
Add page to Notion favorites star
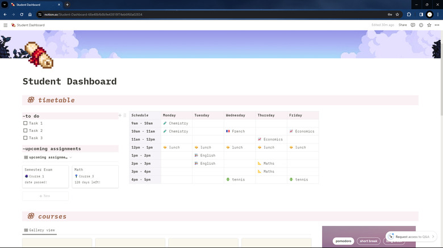[x=429, y=25]
